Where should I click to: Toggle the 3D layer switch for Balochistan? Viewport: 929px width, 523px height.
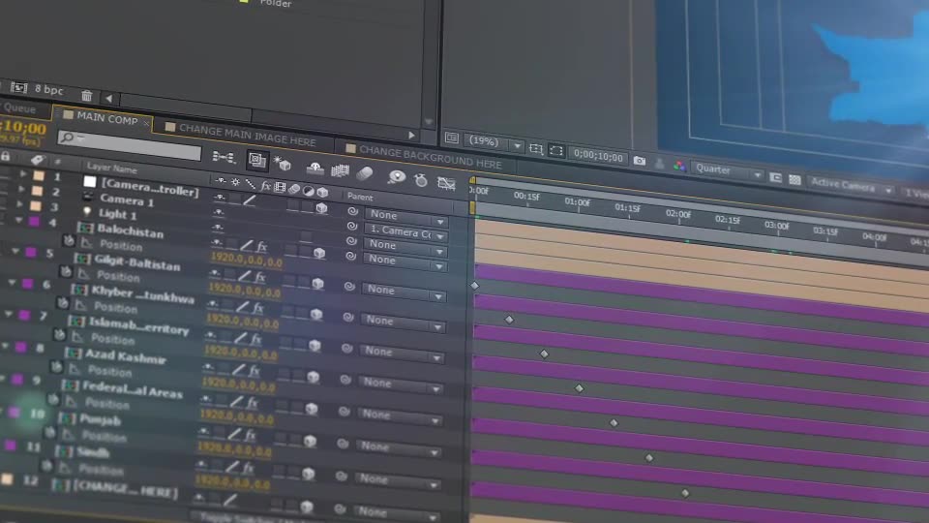pos(319,253)
